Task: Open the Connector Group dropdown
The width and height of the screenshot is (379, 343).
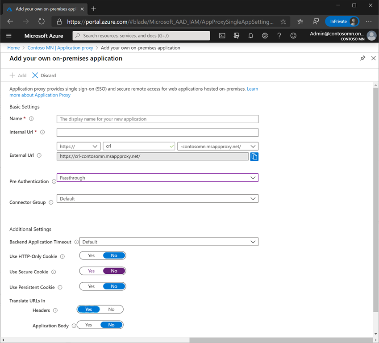Action: (x=157, y=199)
